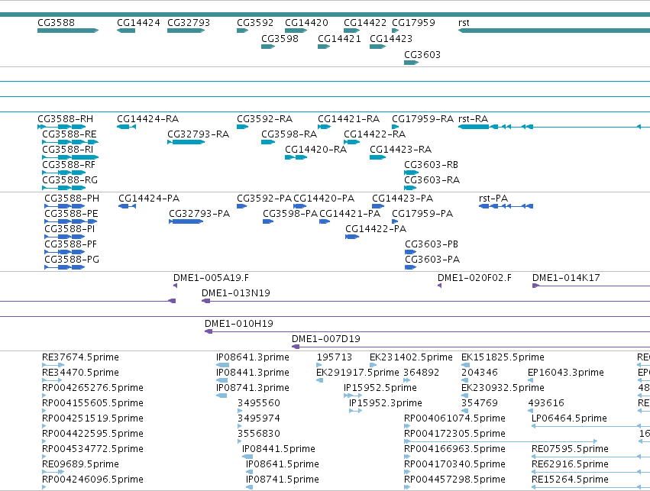Select EST RE37674.5prime
This screenshot has height=491, width=650.
click(80, 357)
